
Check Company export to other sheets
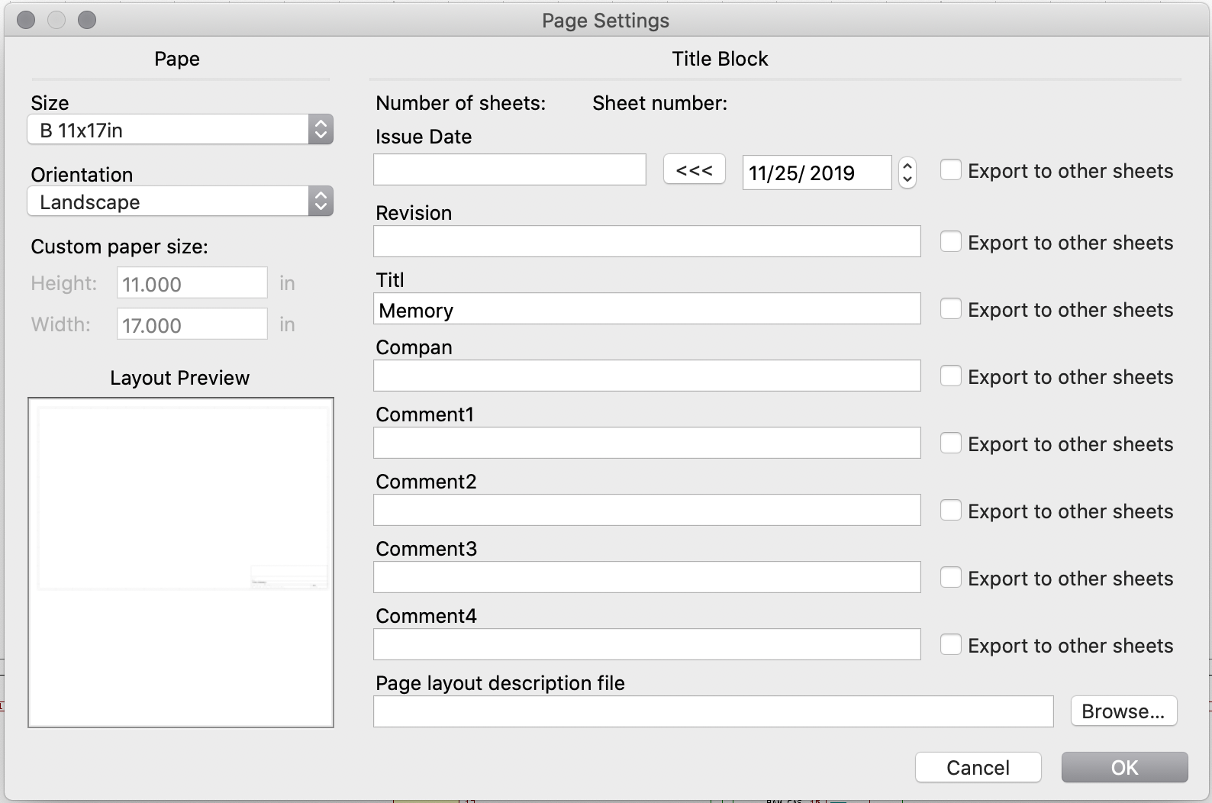tap(950, 376)
